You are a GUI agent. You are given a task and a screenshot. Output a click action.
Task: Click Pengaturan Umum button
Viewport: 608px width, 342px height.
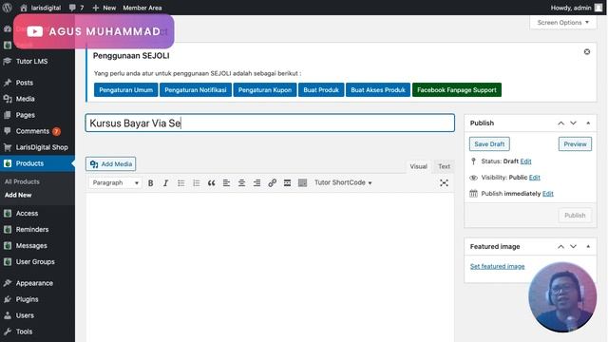125,90
